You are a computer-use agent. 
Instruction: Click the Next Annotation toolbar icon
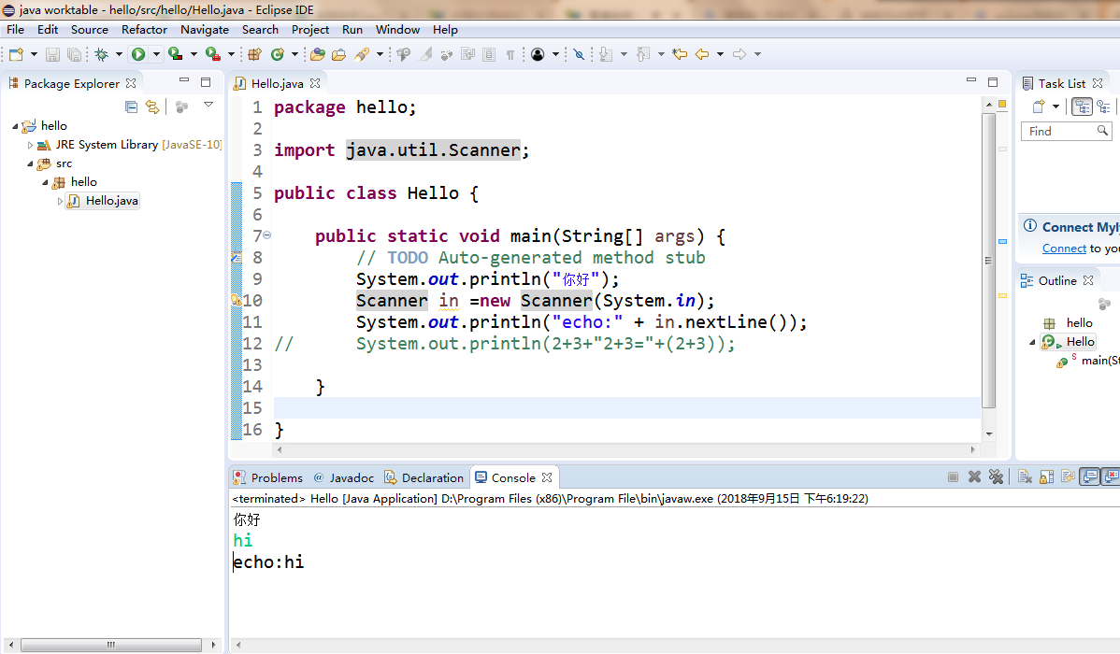(606, 54)
